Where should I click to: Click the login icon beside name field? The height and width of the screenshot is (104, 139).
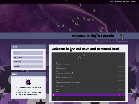[124, 98]
